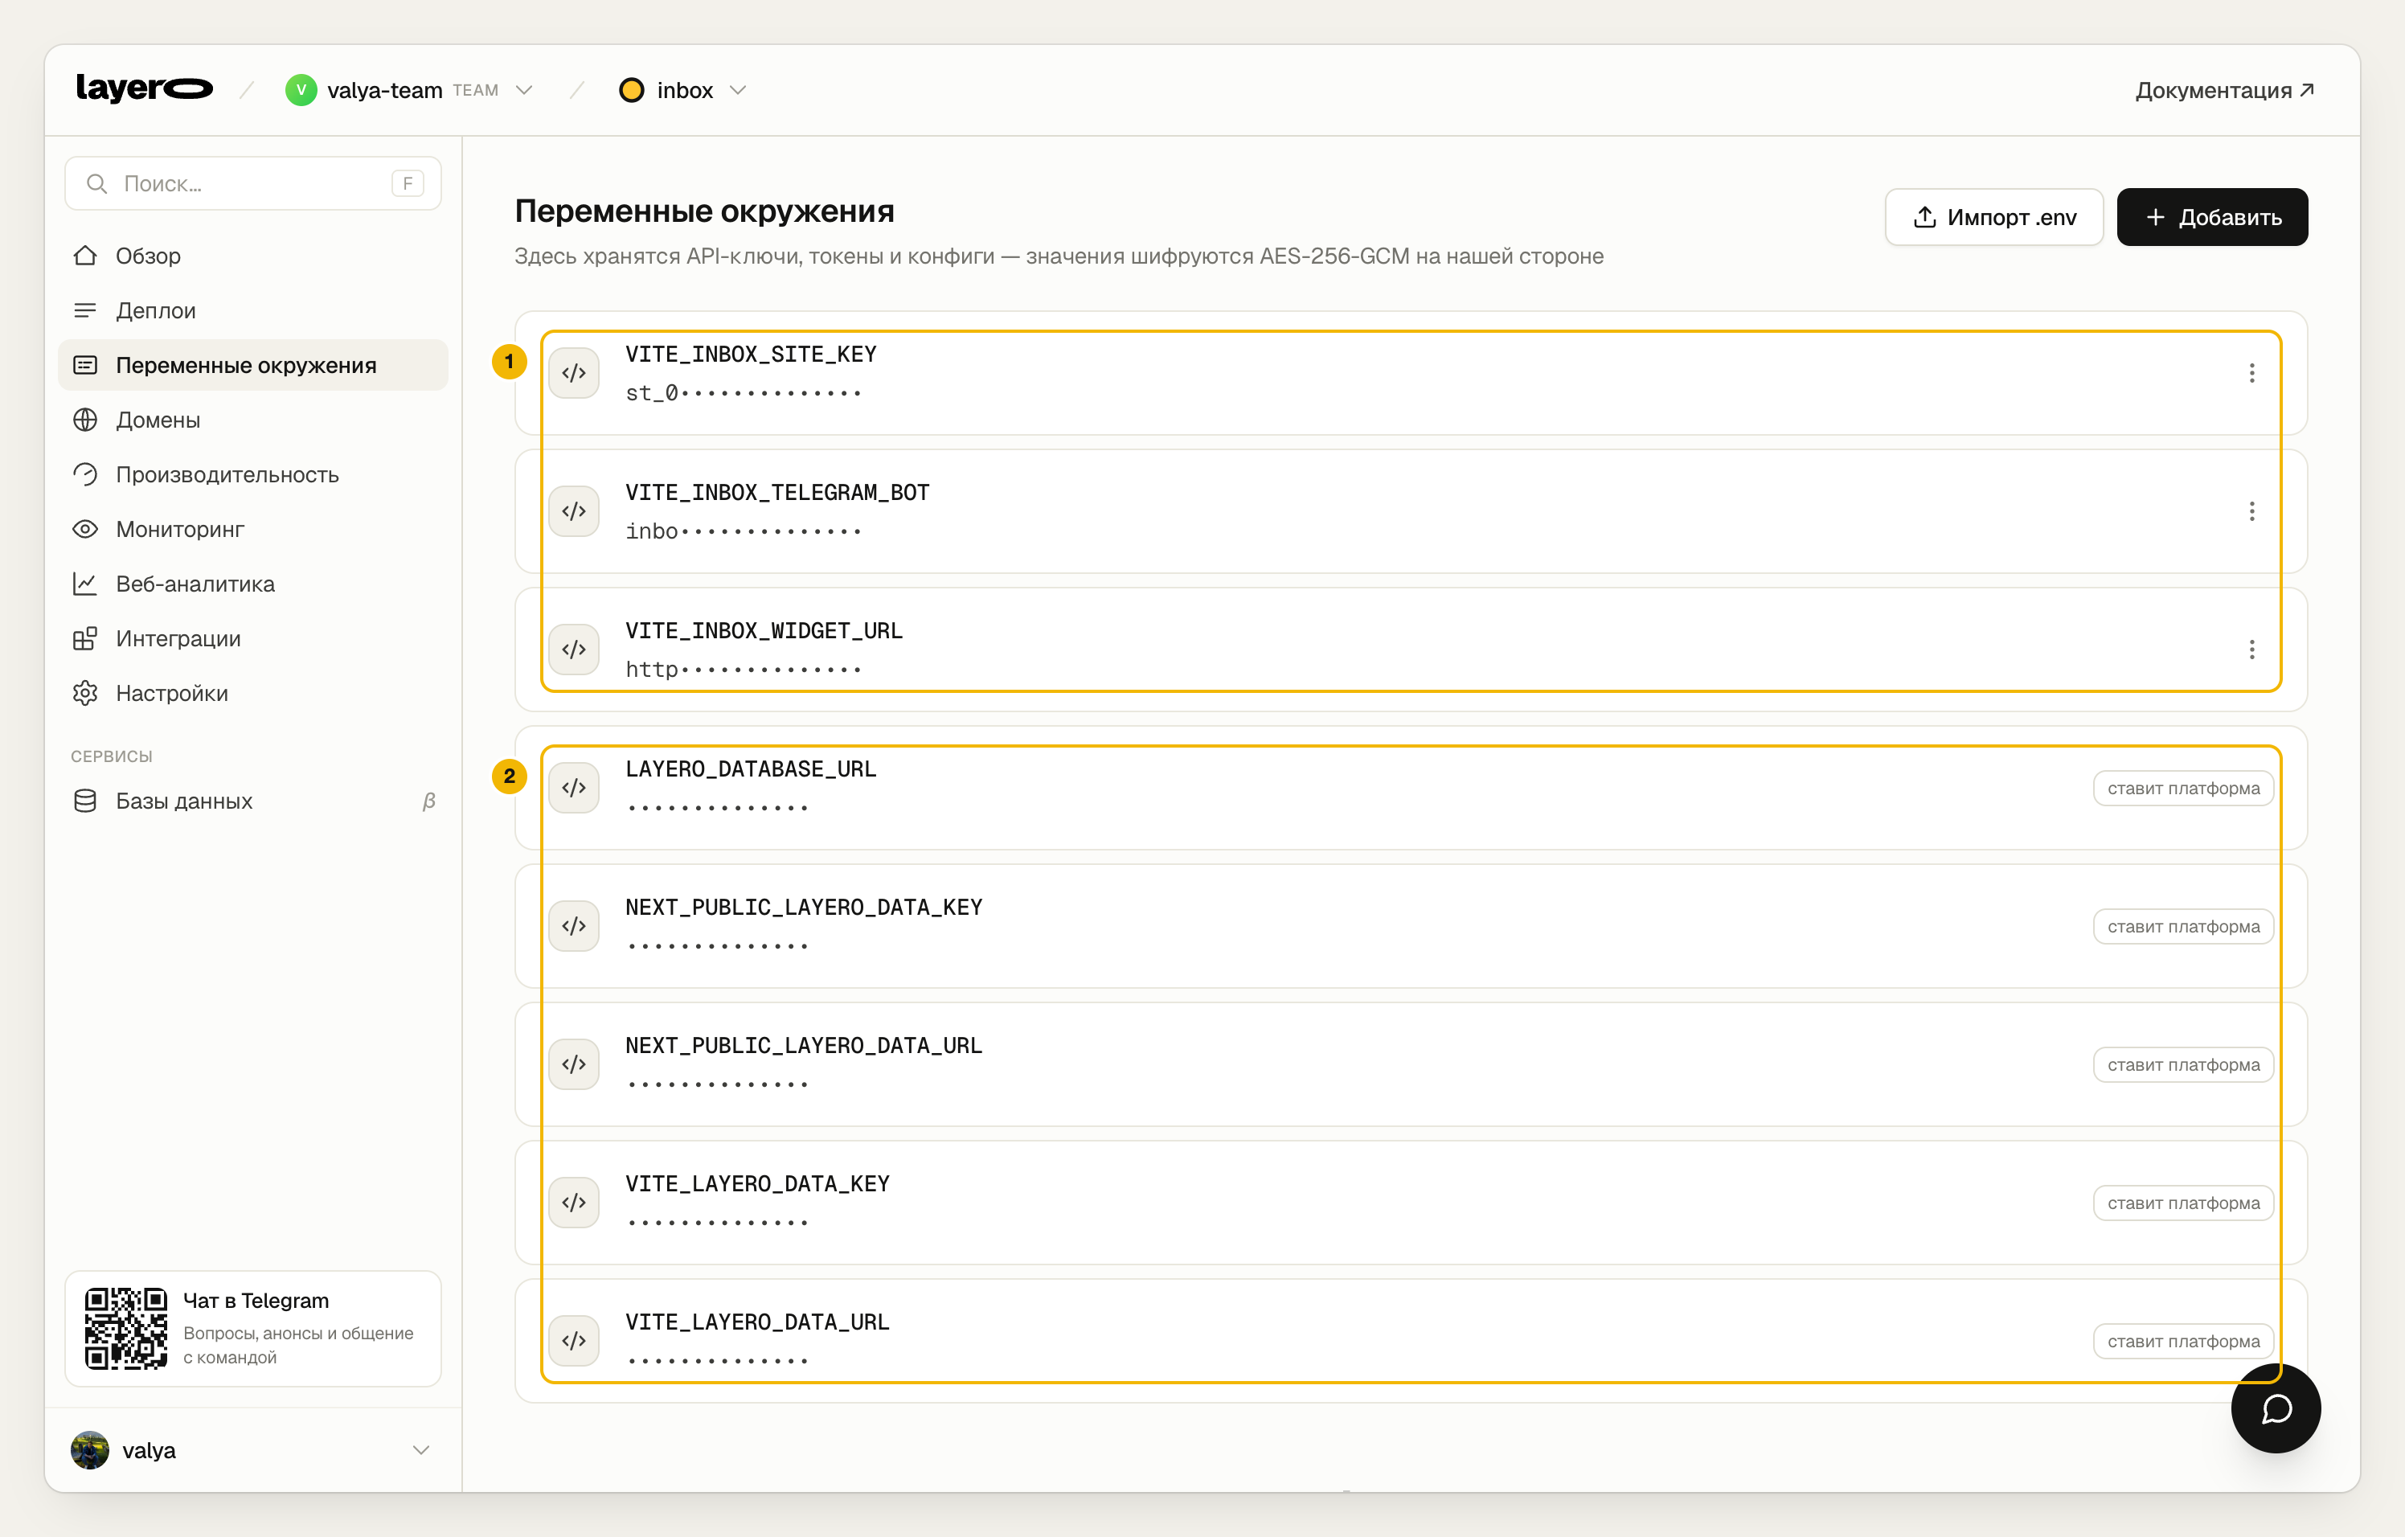The height and width of the screenshot is (1537, 2405).
Task: Select Переменные окружения menu item
Action: (252, 364)
